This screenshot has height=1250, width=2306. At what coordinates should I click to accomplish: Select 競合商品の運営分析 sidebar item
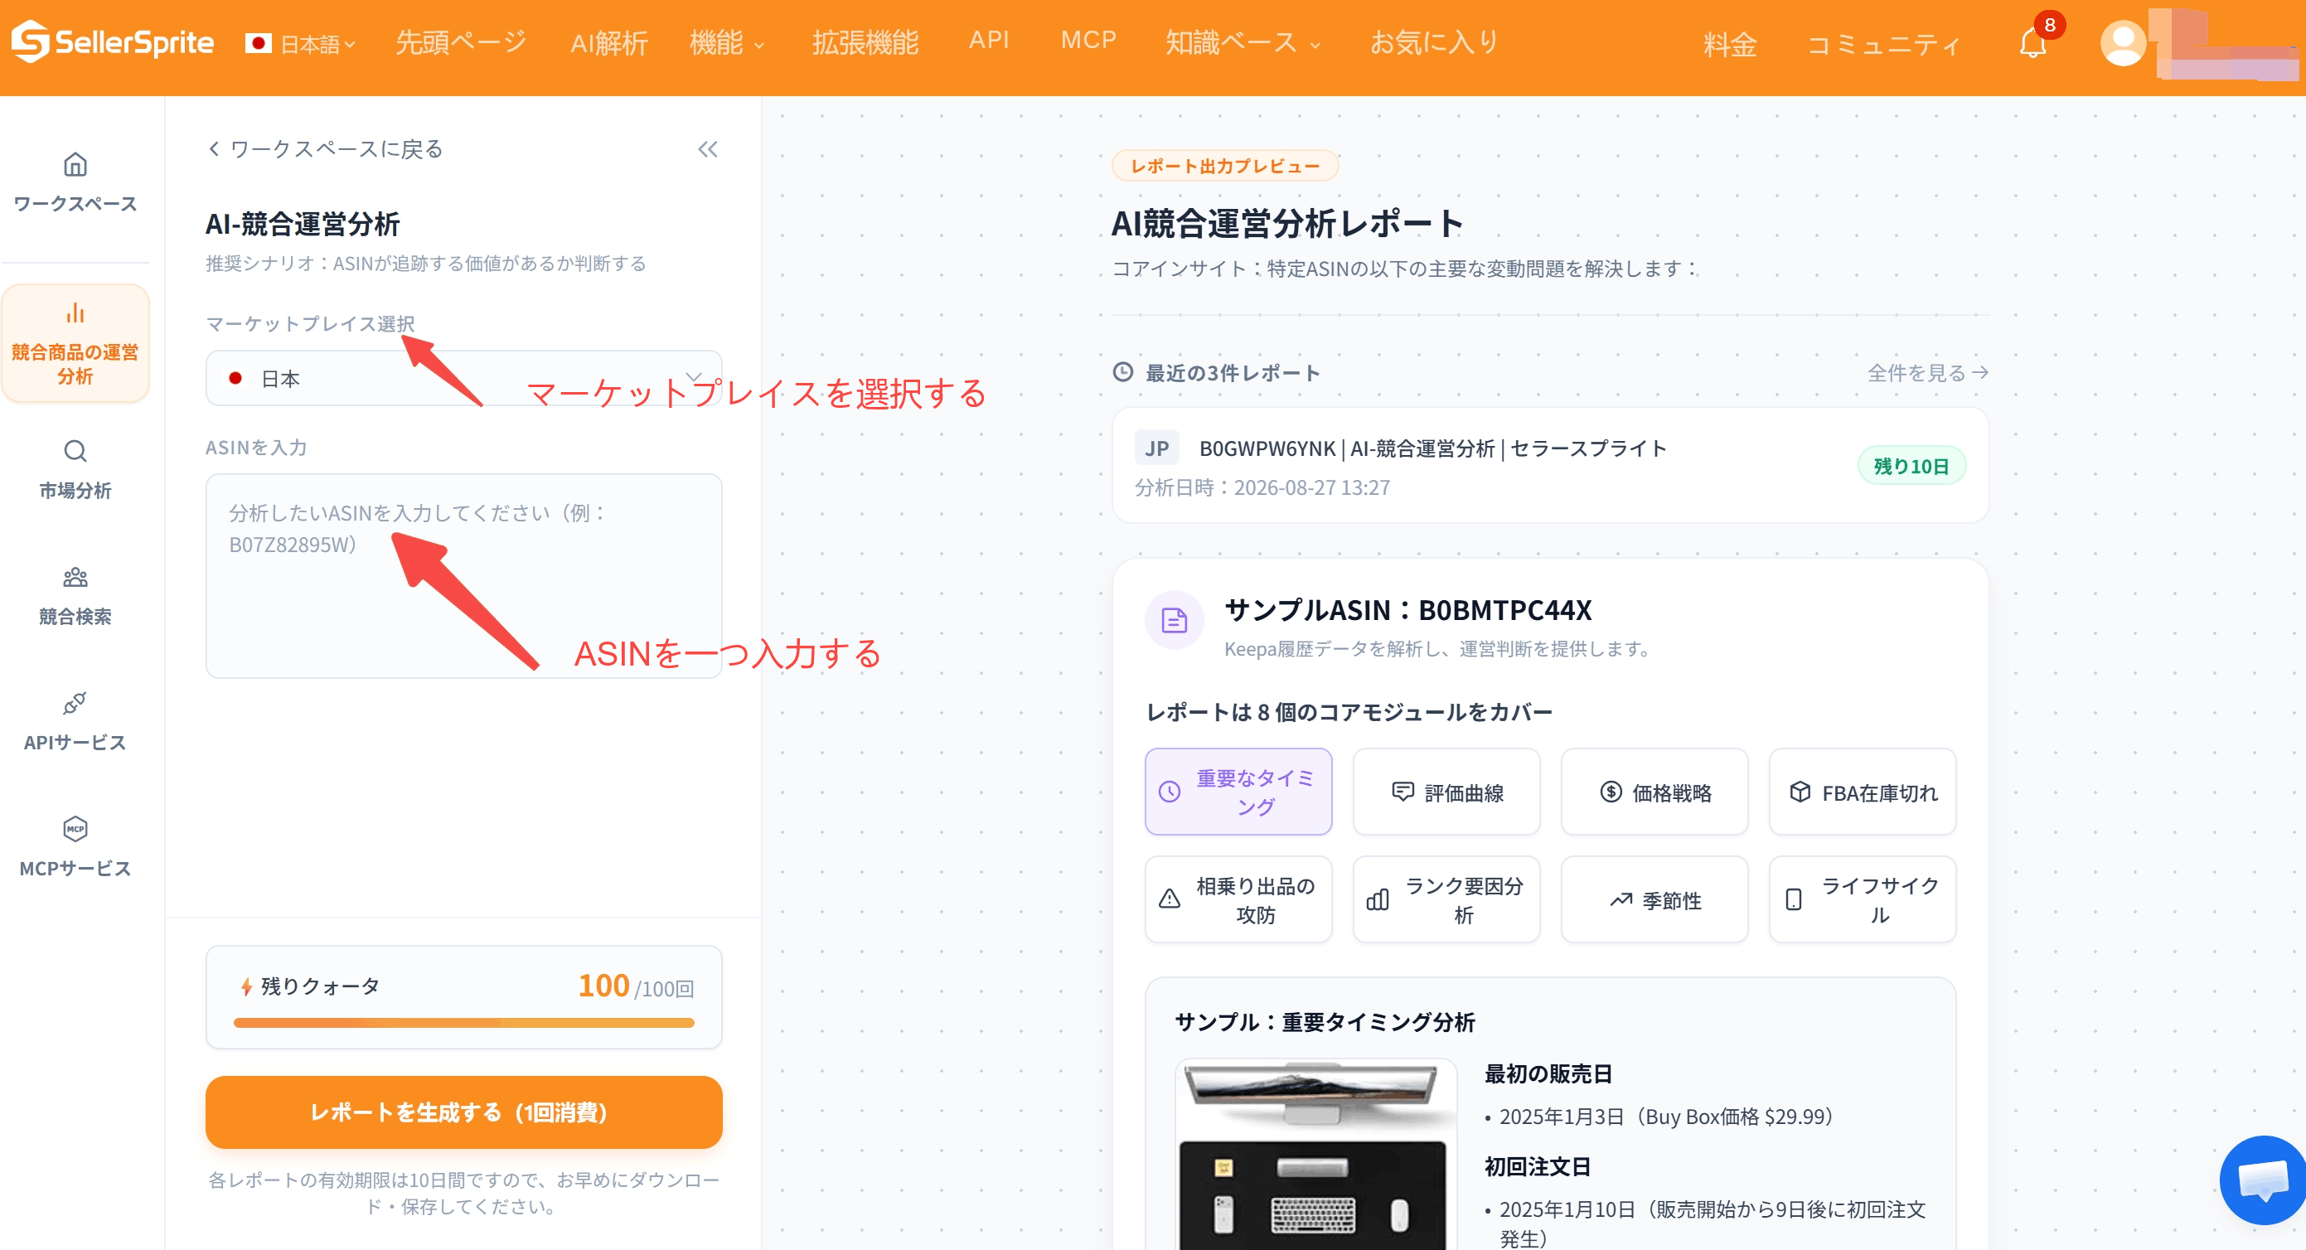coord(75,343)
